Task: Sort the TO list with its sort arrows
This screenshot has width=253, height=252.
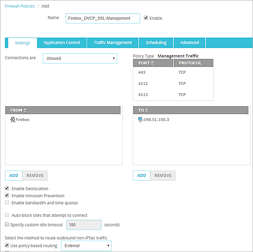Action: point(146,110)
